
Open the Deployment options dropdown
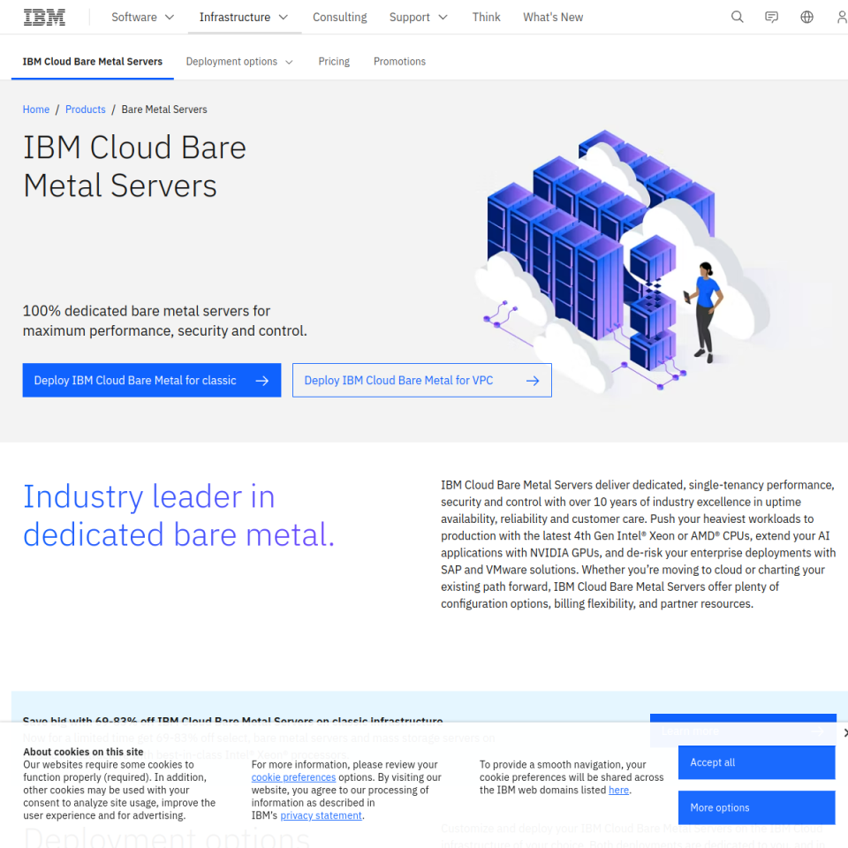tap(239, 62)
